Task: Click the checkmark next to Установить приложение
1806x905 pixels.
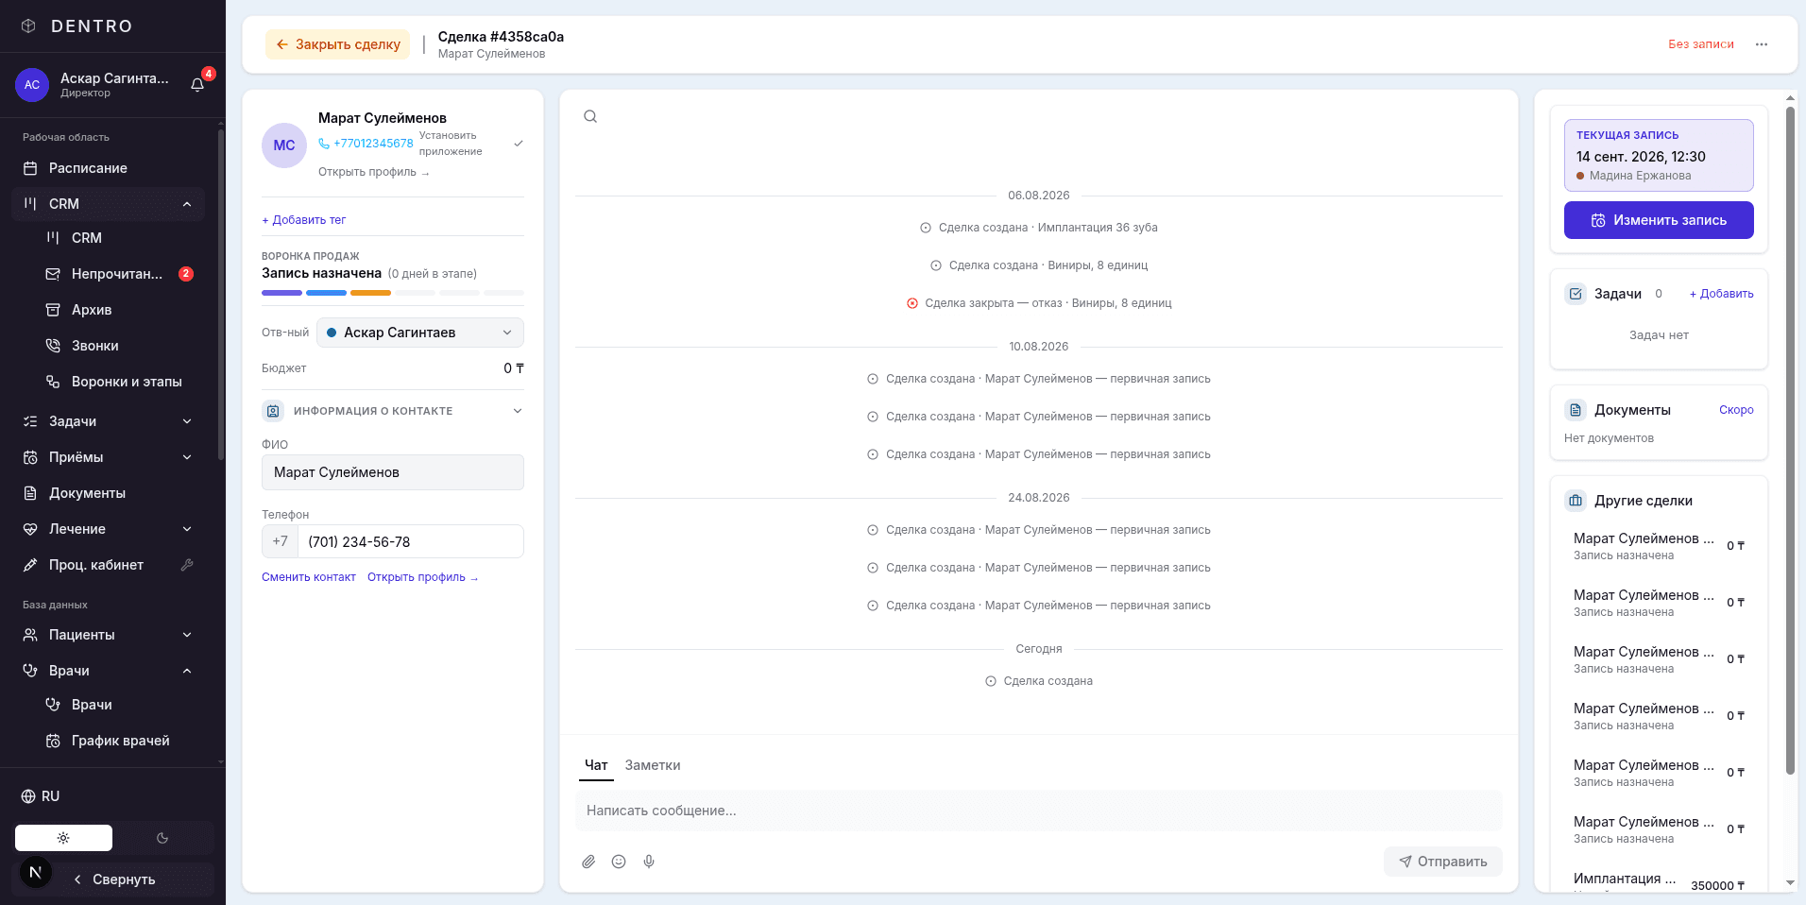Action: point(519,144)
